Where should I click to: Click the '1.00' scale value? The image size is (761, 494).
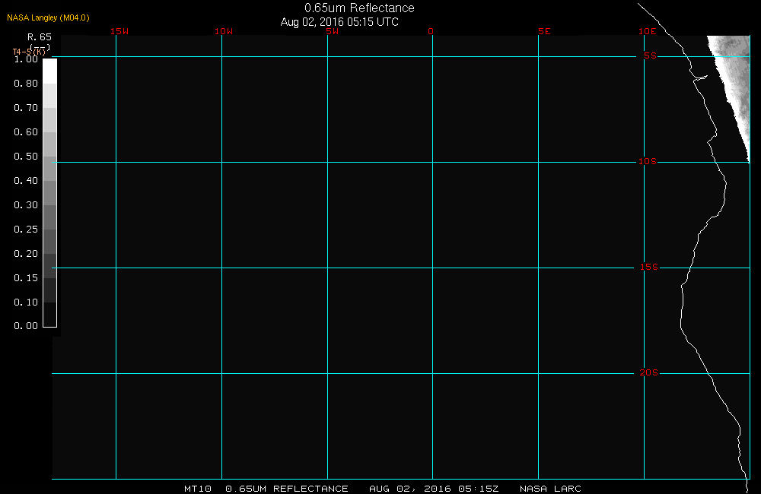point(26,59)
